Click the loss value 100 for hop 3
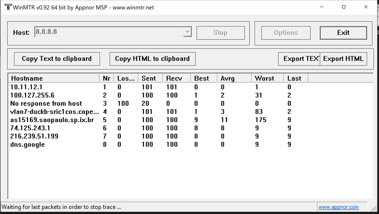 click(x=123, y=103)
